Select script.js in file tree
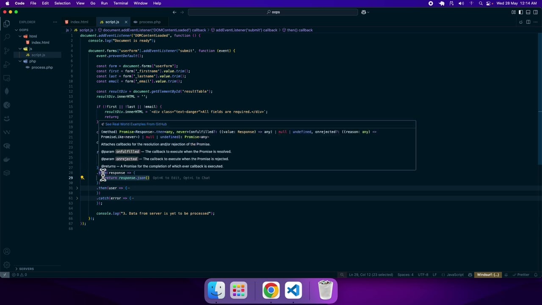The height and width of the screenshot is (305, 542). coord(38,55)
